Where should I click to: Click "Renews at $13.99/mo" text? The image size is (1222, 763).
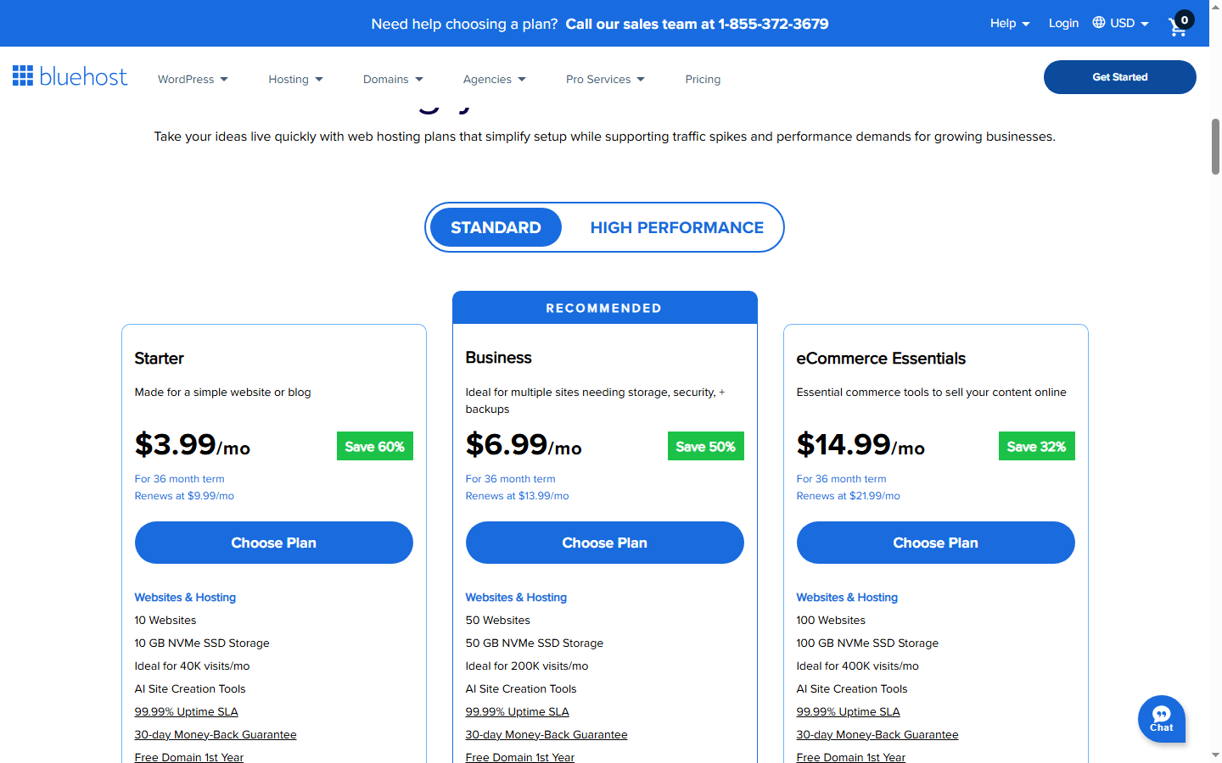click(x=517, y=496)
